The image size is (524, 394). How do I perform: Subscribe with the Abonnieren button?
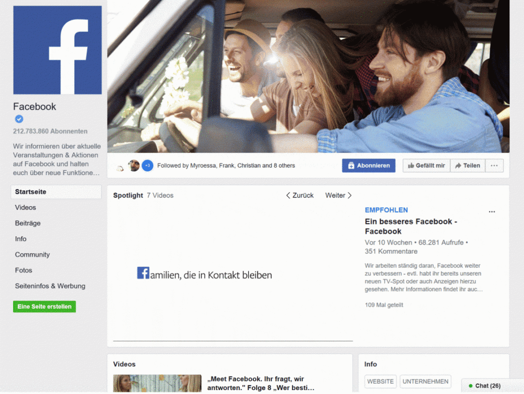369,165
